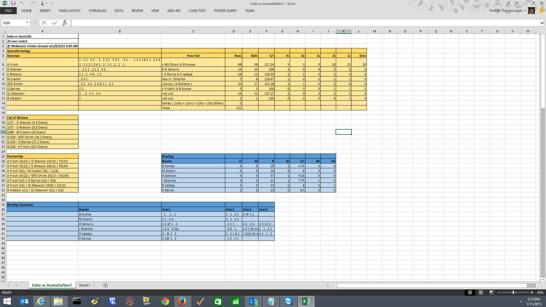The width and height of the screenshot is (546, 307).
Task: Open the FILE backstage menu
Action: 8,11
